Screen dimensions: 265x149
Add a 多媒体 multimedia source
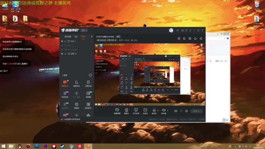tap(145, 111)
